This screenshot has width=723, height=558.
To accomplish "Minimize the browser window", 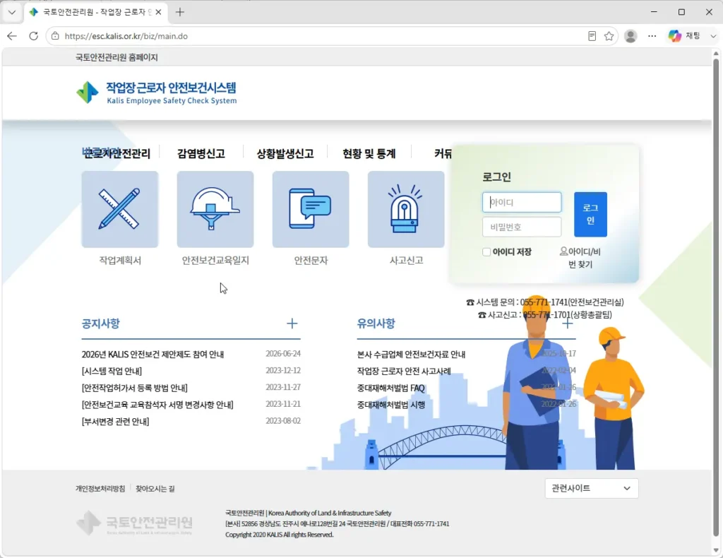I will click(x=654, y=13).
